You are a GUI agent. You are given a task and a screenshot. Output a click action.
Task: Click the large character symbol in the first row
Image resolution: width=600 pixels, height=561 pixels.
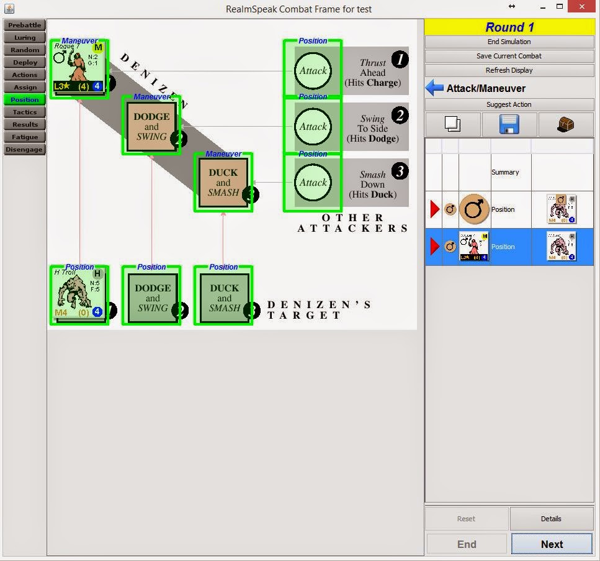(x=474, y=209)
